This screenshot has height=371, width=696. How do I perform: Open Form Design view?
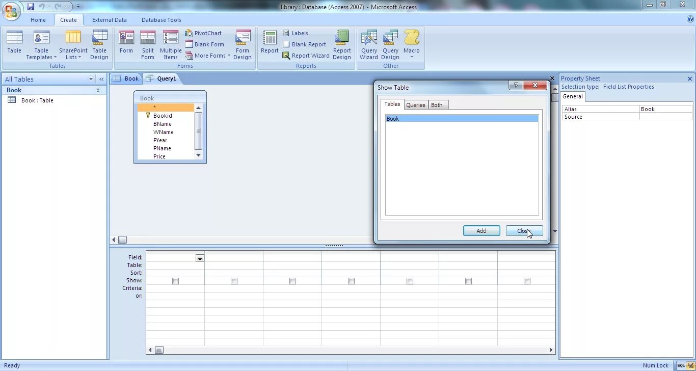tap(243, 45)
